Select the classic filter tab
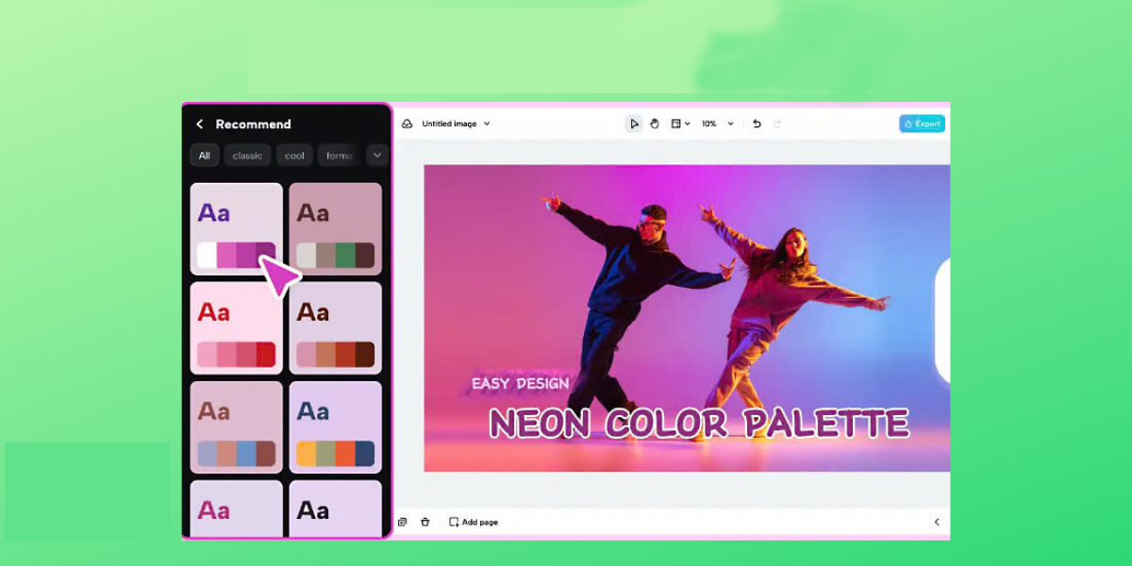 point(247,156)
